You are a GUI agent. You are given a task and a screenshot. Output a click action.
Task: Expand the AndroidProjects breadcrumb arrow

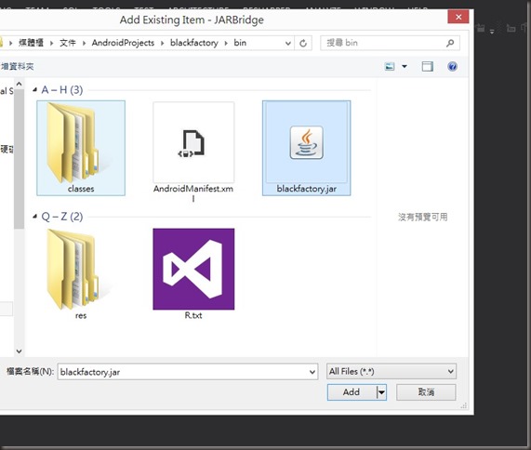tap(162, 43)
